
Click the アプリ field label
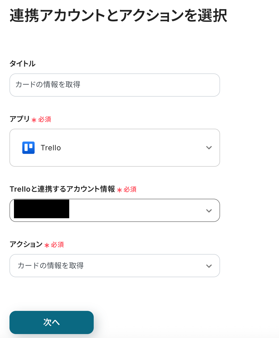point(20,119)
